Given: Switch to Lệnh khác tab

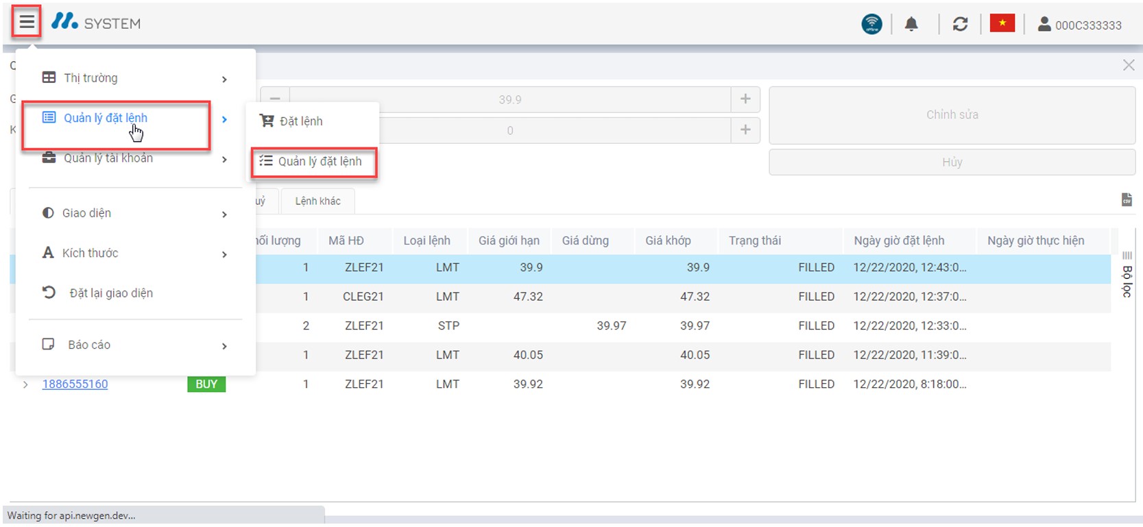Looking at the screenshot, I should point(317,201).
